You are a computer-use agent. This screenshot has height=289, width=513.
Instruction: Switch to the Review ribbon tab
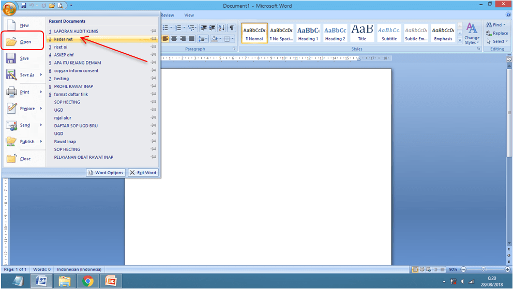click(167, 15)
